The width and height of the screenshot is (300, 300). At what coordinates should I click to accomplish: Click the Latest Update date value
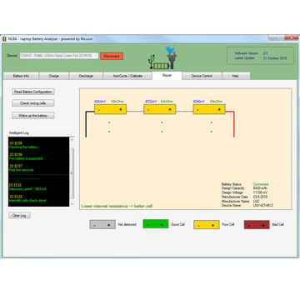click(x=275, y=58)
